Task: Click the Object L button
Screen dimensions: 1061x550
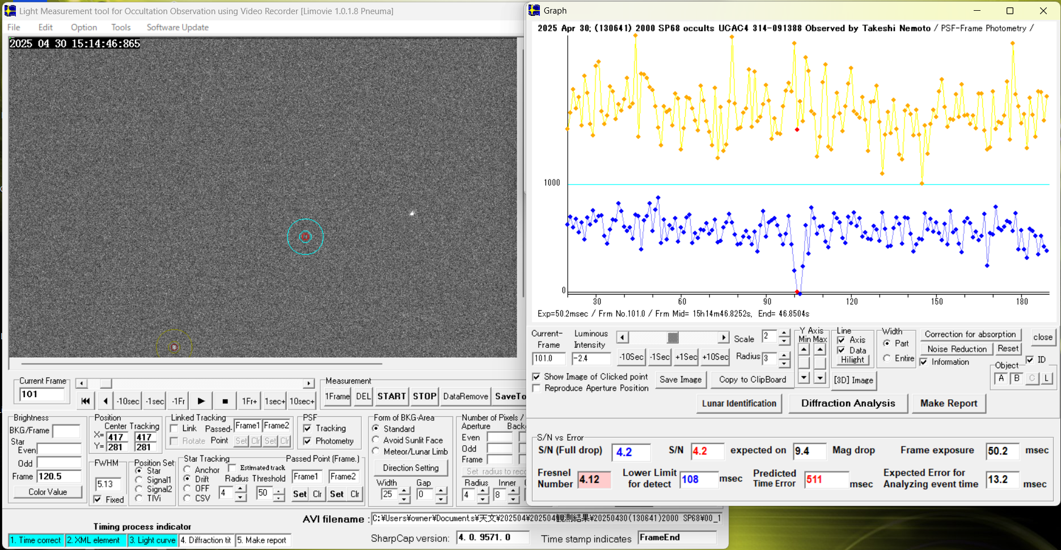Action: [x=1046, y=378]
